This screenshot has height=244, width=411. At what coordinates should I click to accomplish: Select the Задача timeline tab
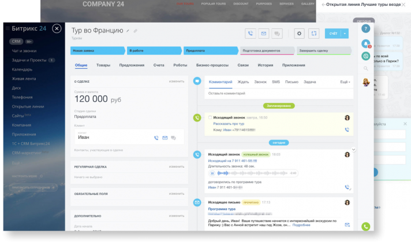309,82
